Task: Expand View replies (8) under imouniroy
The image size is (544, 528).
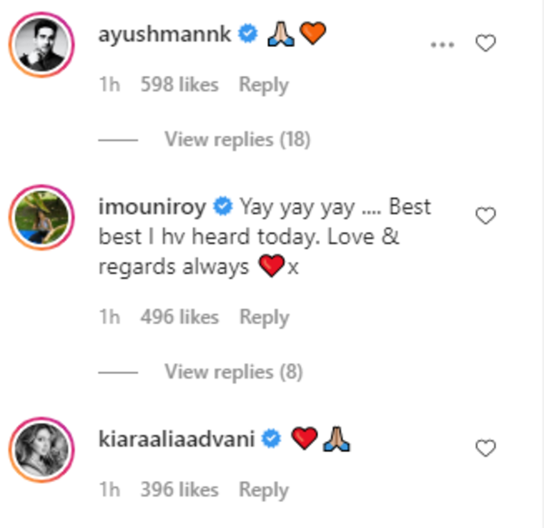Action: coord(234,372)
